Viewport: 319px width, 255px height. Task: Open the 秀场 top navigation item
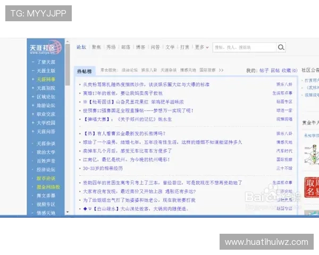tap(111, 47)
